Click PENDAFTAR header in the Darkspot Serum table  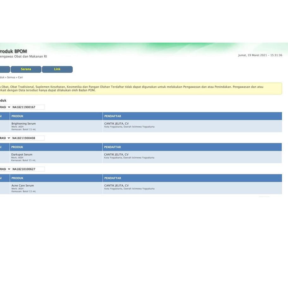pyautogui.click(x=113, y=147)
